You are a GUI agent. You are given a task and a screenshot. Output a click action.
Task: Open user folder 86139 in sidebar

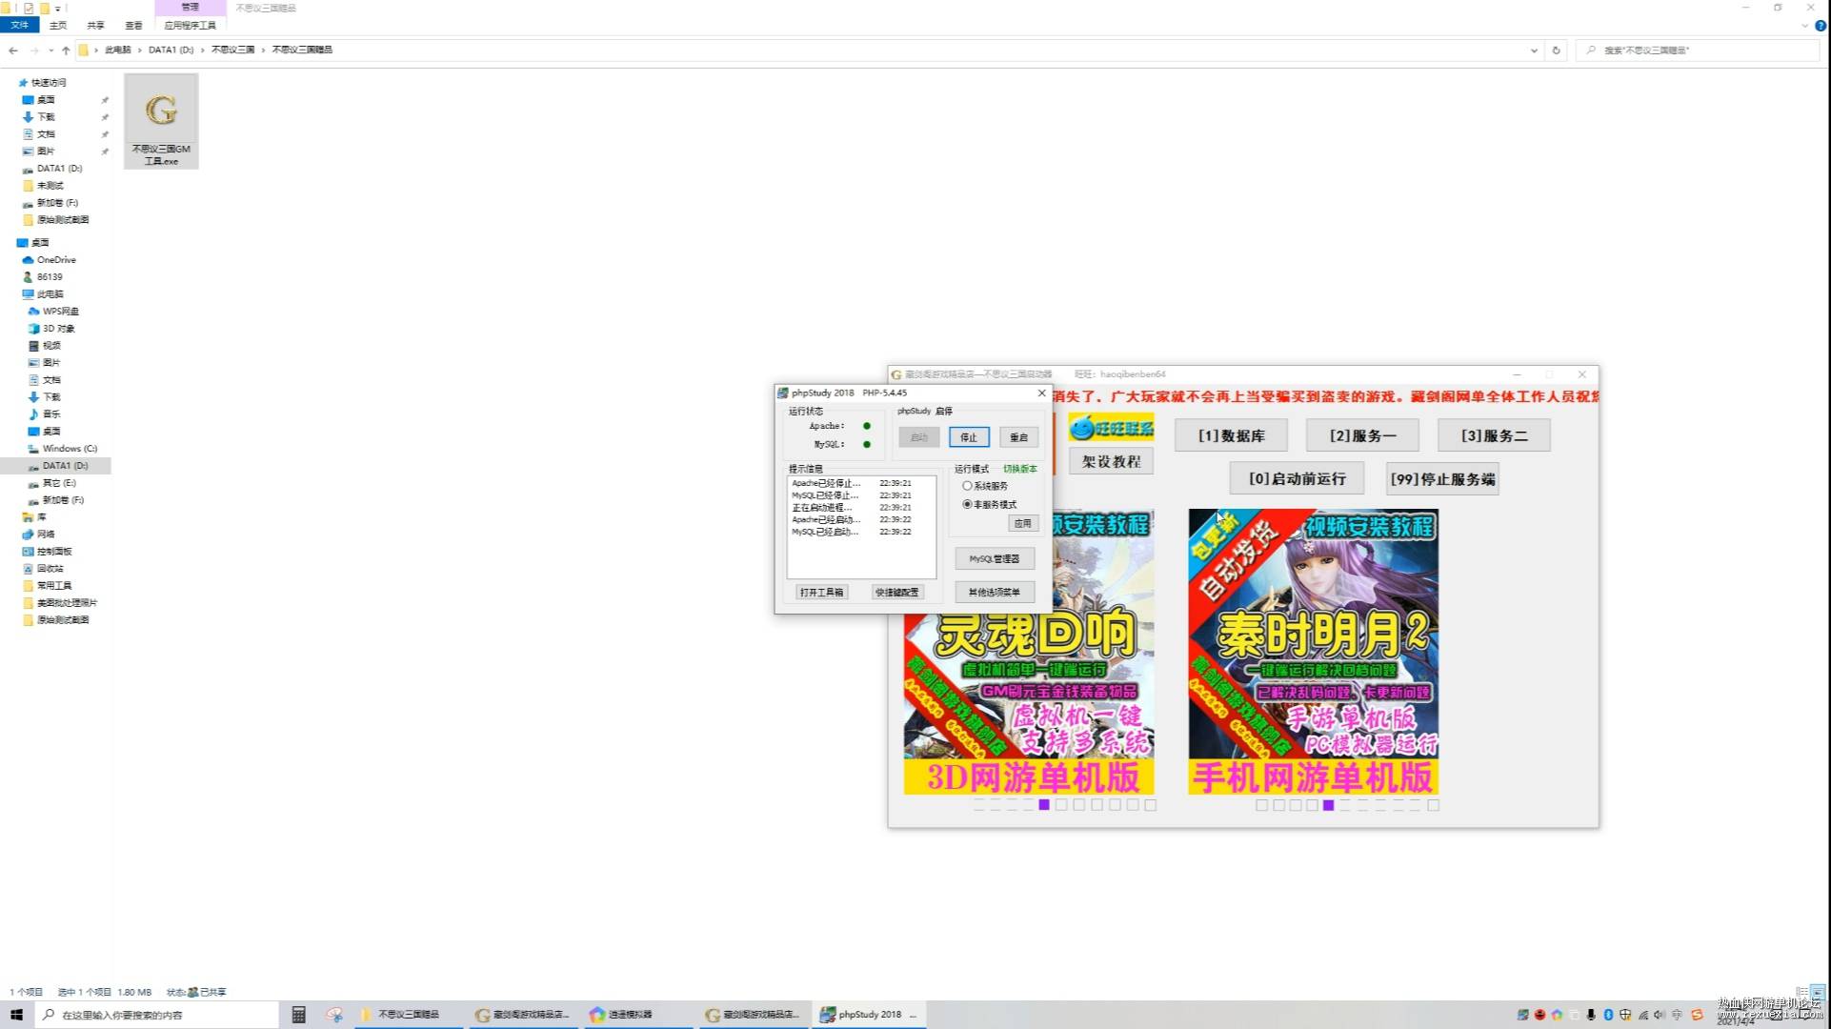tap(50, 277)
